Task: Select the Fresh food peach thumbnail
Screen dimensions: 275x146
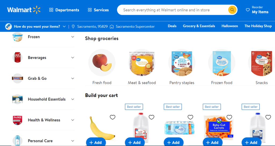Action: point(102,63)
